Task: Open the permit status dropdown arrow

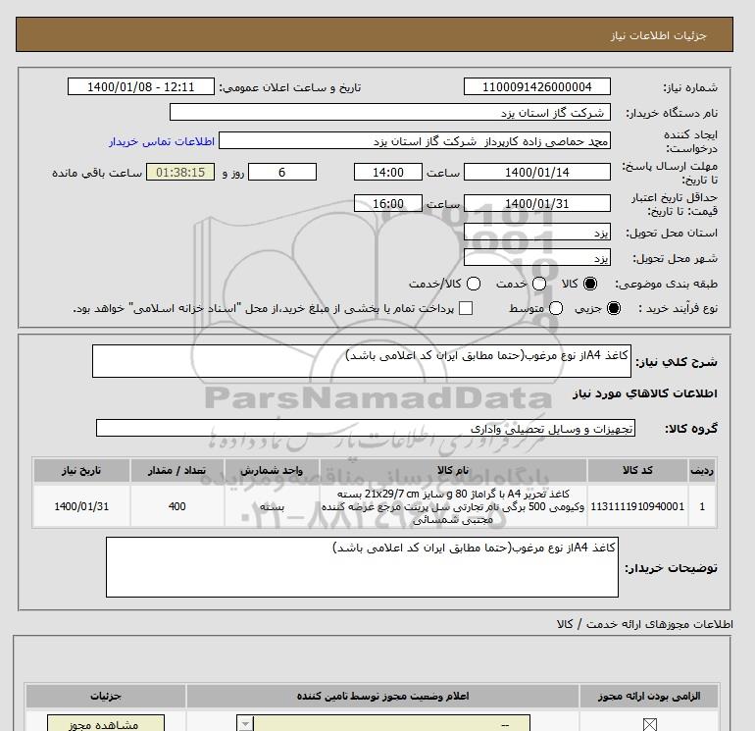Action: (x=245, y=724)
